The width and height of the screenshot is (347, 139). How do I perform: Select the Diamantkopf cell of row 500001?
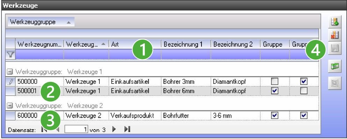[235, 91]
